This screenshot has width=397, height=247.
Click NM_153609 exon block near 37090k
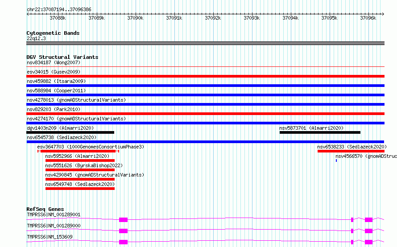point(123,242)
